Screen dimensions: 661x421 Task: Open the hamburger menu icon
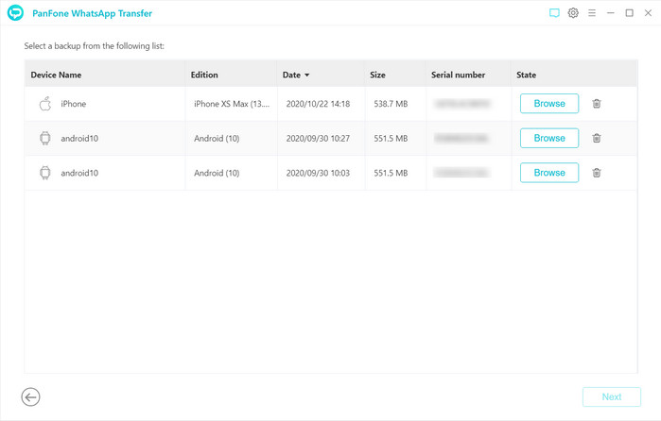592,13
